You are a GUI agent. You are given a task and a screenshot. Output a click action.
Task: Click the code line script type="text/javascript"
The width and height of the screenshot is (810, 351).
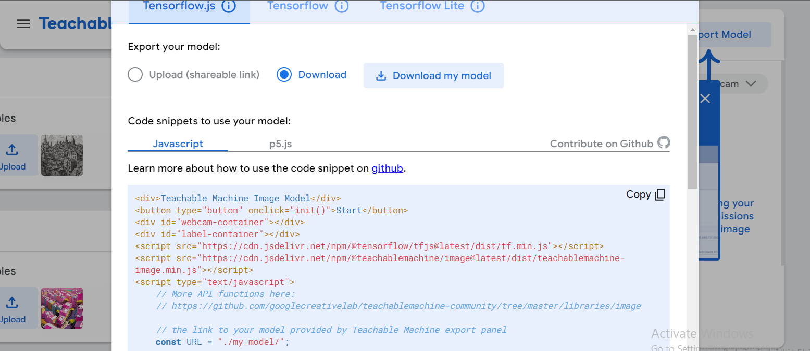215,282
